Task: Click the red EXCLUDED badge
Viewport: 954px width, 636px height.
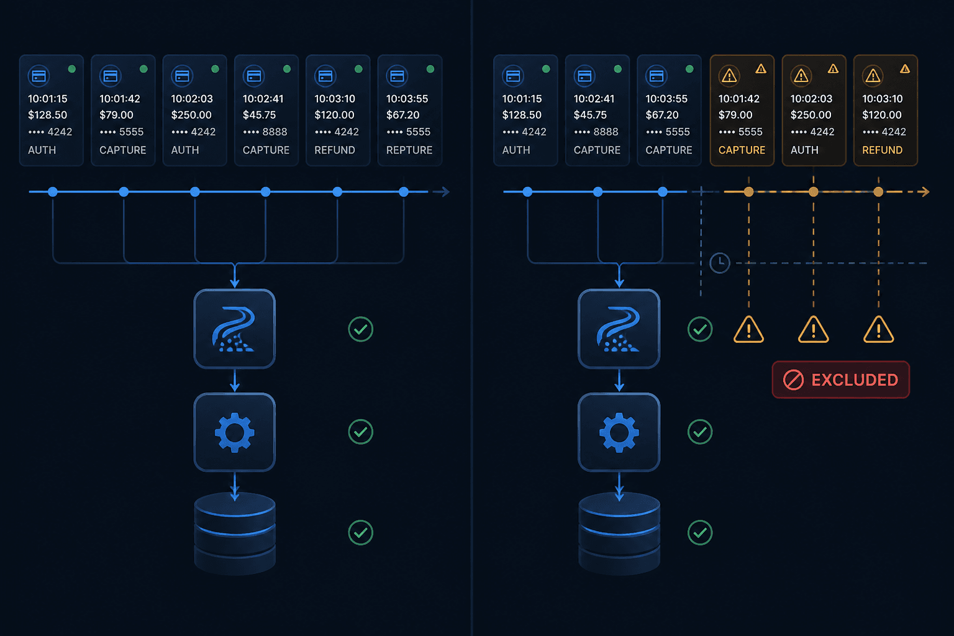Action: point(840,379)
